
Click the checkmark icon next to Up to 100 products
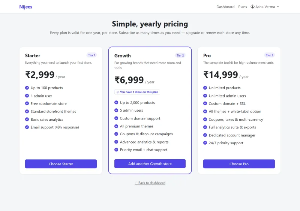[27, 88]
